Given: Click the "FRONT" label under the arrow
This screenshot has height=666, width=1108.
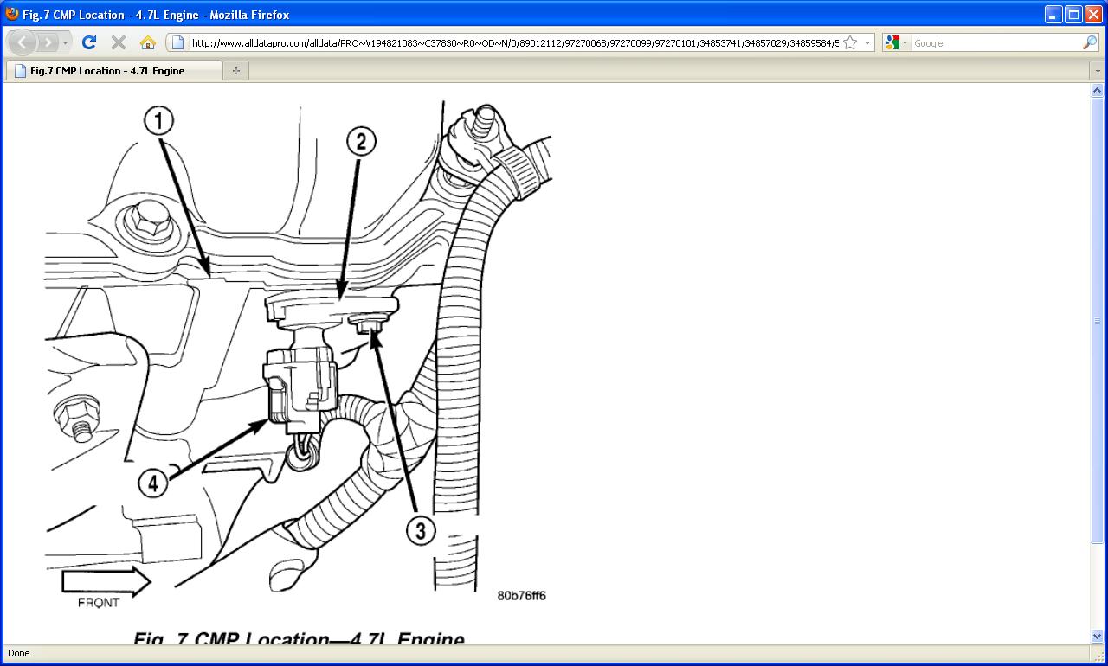Looking at the screenshot, I should coord(99,602).
